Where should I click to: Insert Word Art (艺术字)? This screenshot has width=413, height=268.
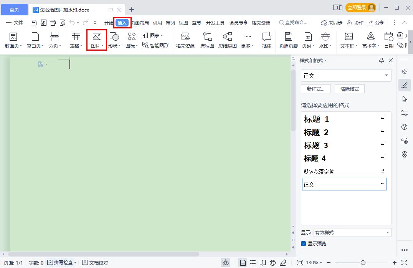pyautogui.click(x=371, y=40)
